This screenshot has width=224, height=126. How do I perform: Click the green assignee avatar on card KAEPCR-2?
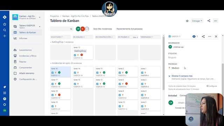(x=126, y=72)
